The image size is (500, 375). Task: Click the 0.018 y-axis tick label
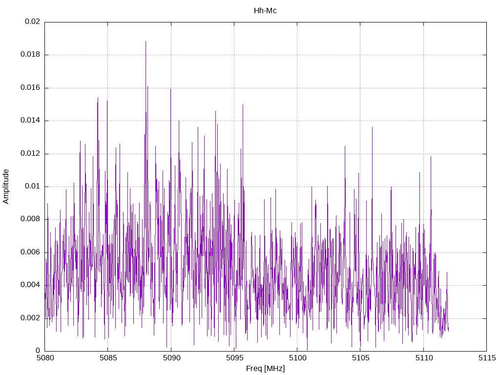pos(30,55)
